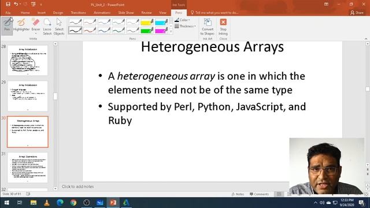Switch to the Design tab
370x208 pixels.
[x=58, y=13]
